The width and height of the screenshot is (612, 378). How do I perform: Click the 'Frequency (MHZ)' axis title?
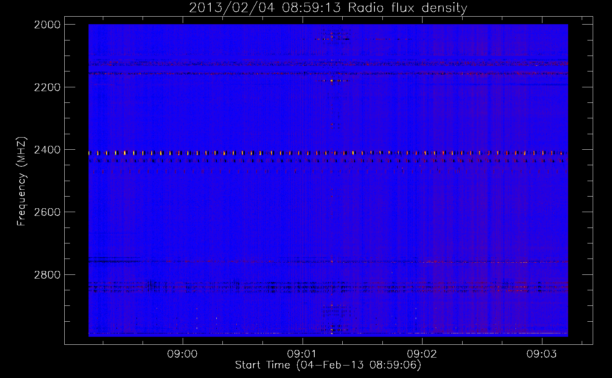(x=22, y=181)
